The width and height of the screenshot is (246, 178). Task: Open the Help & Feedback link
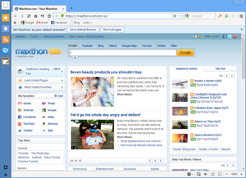pos(54,36)
